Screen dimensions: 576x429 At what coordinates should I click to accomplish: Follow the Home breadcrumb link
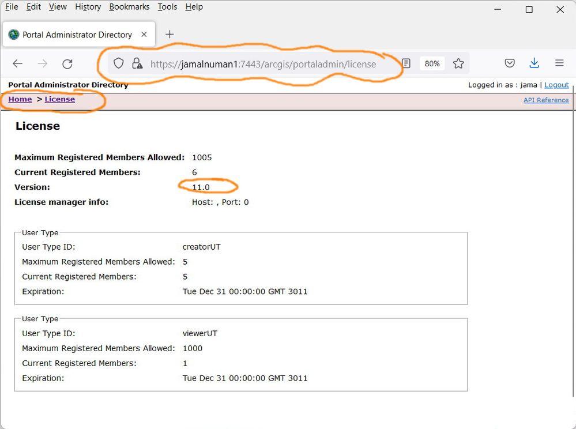20,99
